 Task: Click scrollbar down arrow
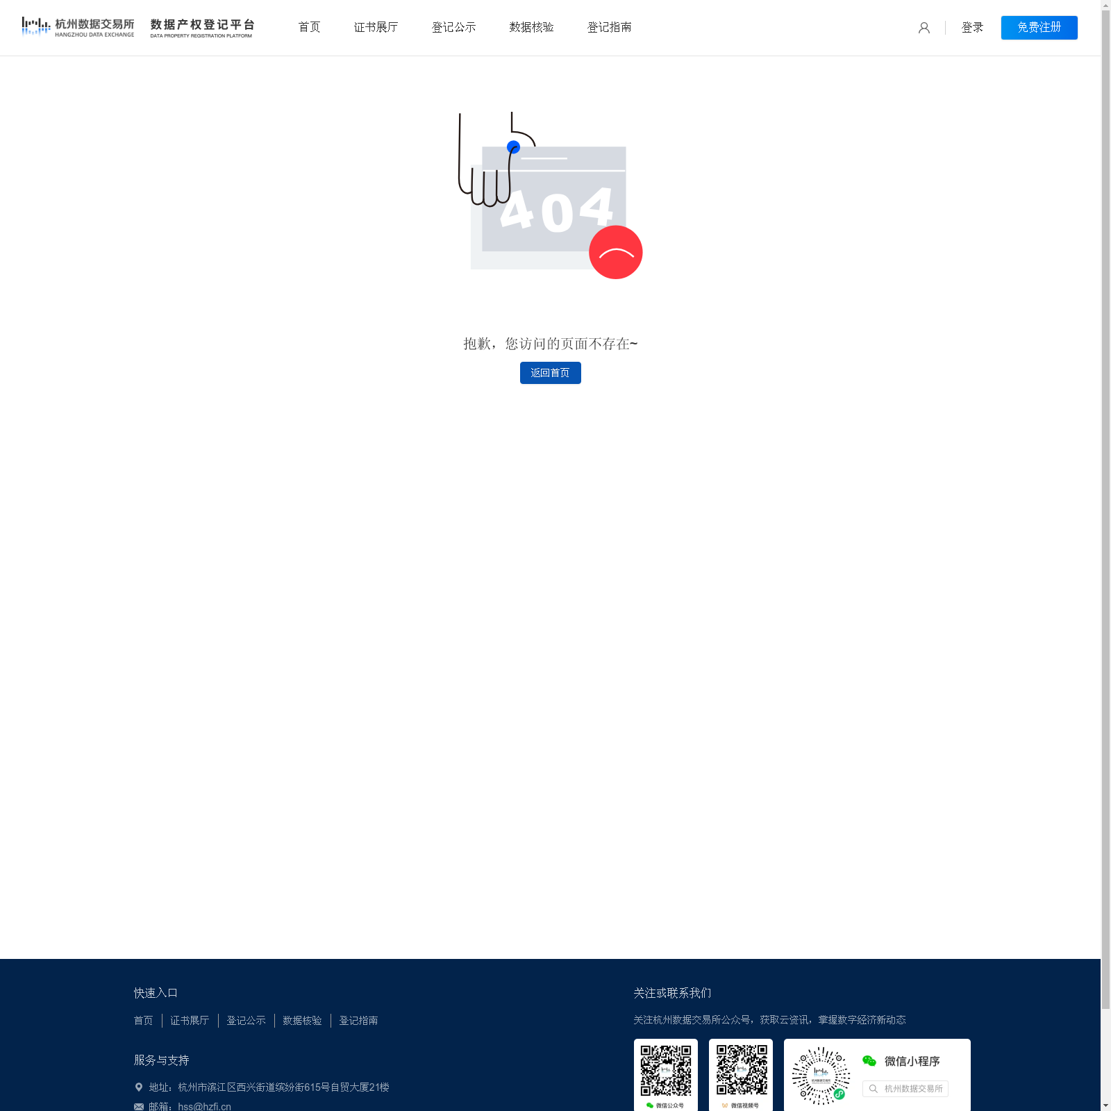pyautogui.click(x=1105, y=1105)
